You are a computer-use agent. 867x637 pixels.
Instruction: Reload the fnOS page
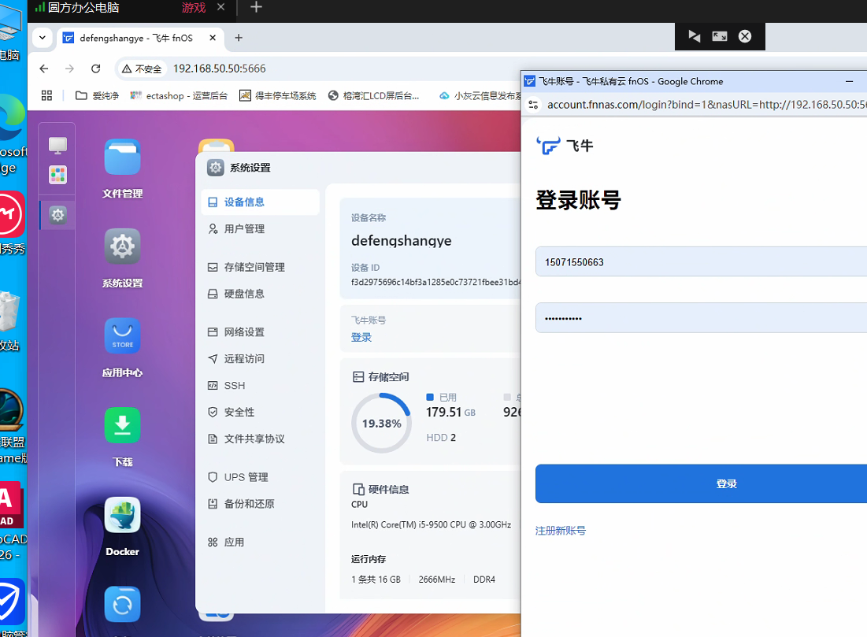95,69
